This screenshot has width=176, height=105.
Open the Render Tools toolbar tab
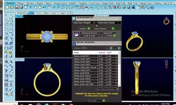pos(146,3)
